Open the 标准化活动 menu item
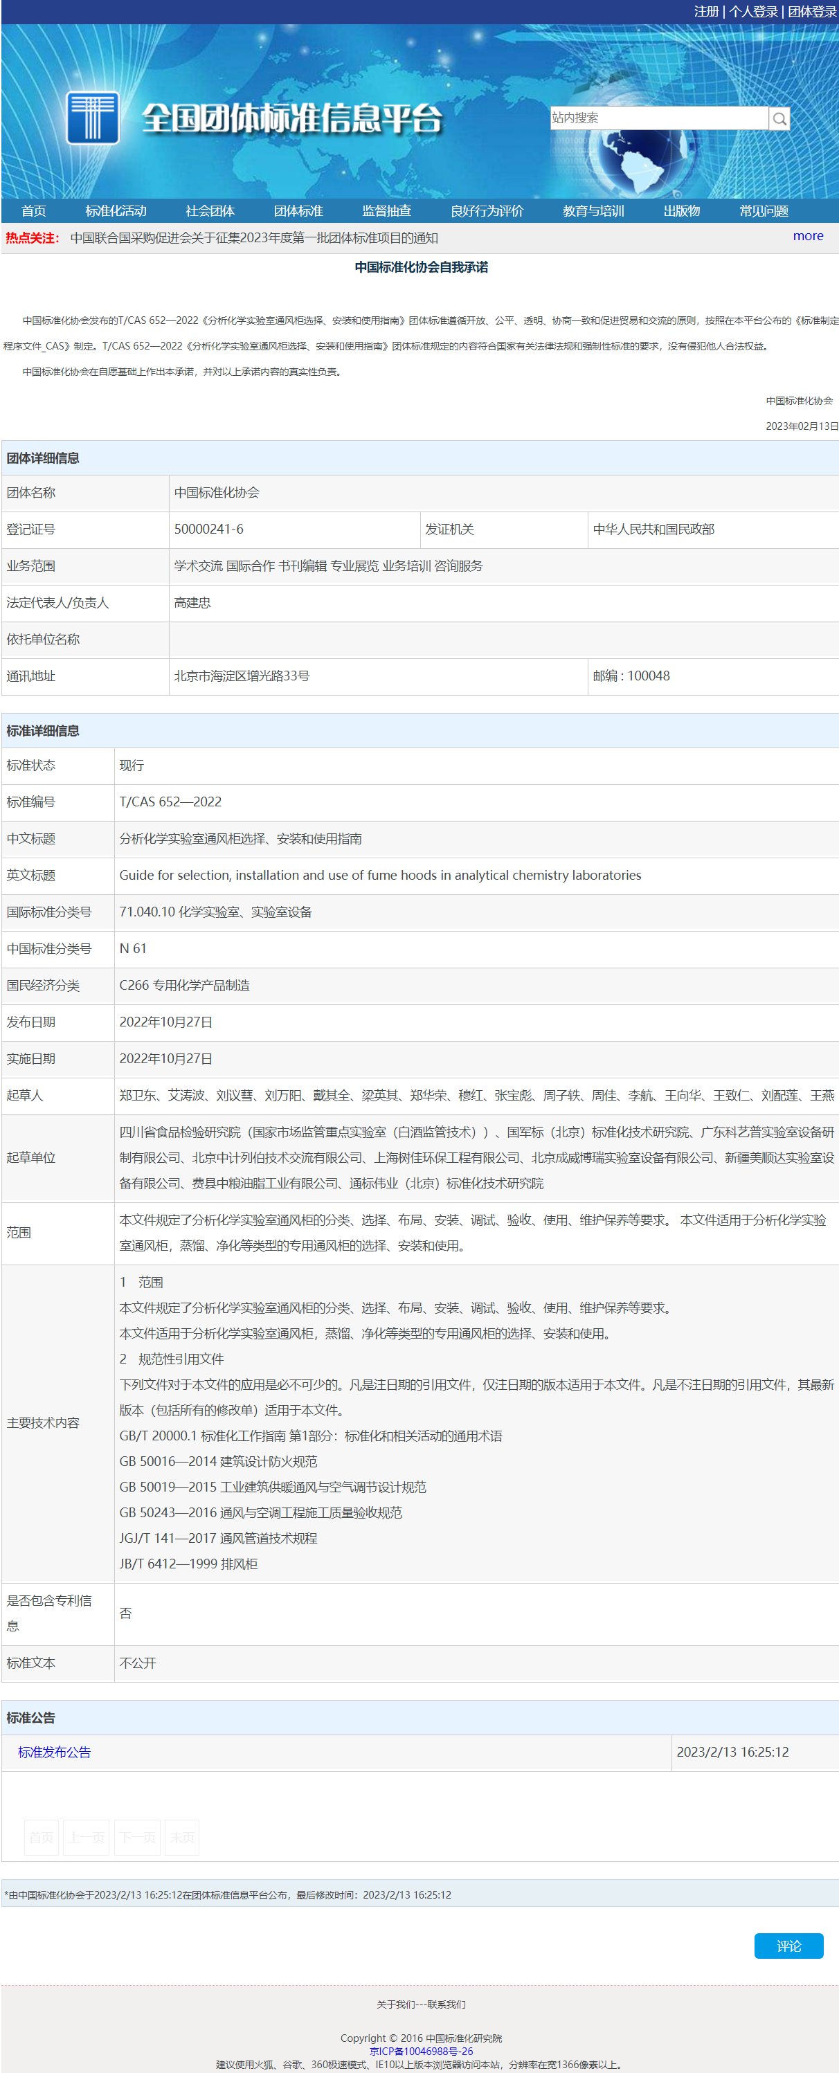 tap(116, 211)
